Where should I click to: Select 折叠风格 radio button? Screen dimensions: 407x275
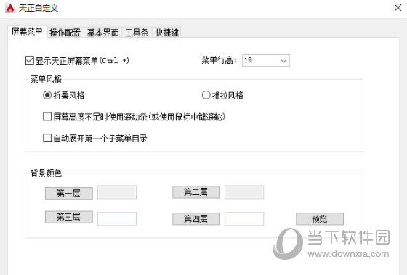coord(47,95)
